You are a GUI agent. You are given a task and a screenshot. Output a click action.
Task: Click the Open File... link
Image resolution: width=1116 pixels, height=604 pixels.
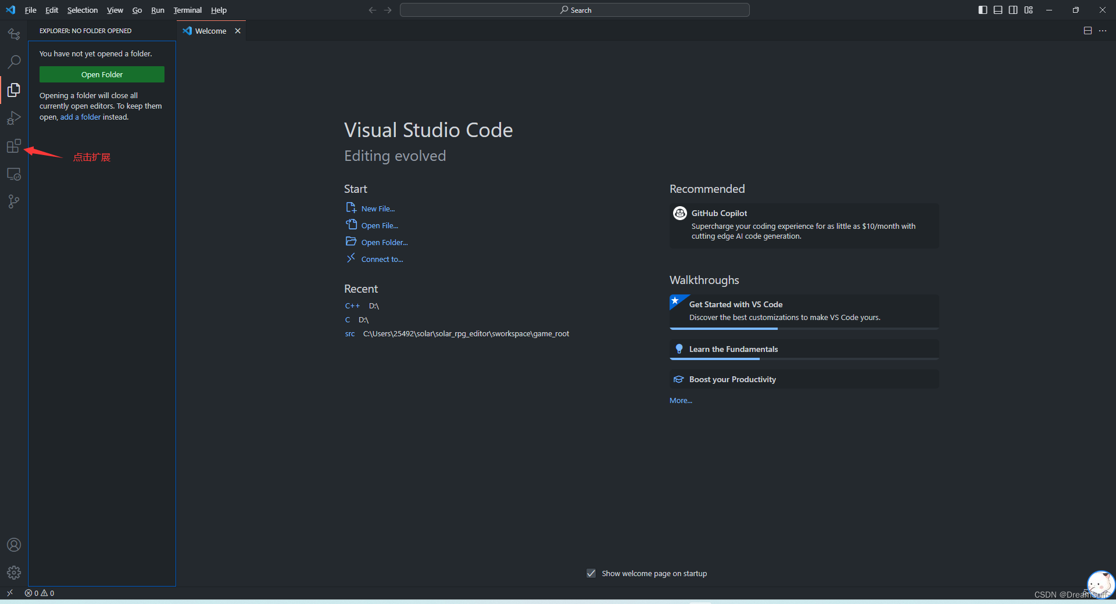point(380,225)
